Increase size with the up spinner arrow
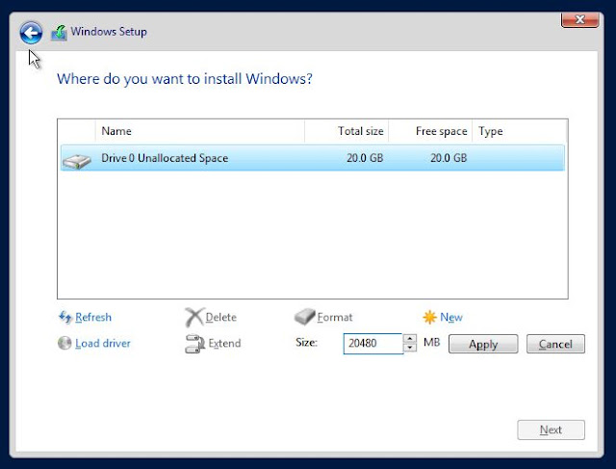Image resolution: width=616 pixels, height=469 pixels. [x=410, y=338]
